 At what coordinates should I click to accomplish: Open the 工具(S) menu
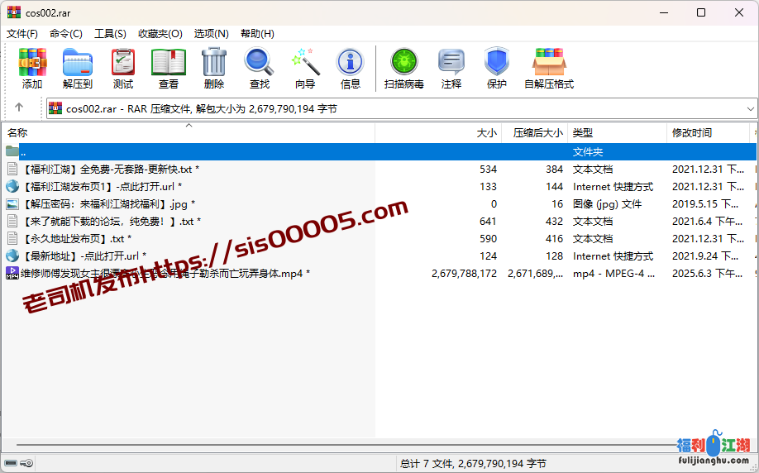[110, 33]
